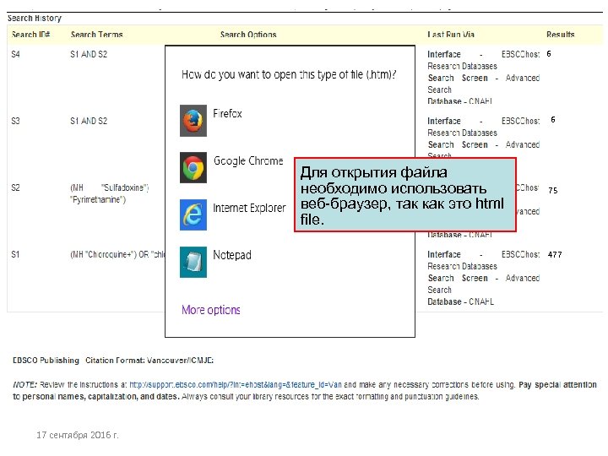Click EBSCO Publishing Citation Format text
This screenshot has height=456, width=608.
click(113, 361)
